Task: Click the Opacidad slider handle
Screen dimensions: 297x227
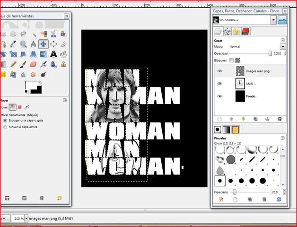Action: (x=270, y=53)
